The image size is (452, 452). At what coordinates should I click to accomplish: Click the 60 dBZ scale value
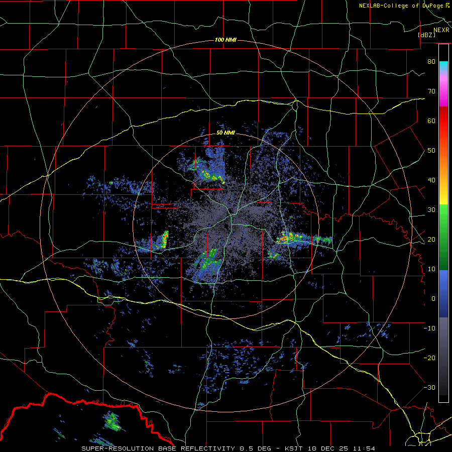coord(431,121)
